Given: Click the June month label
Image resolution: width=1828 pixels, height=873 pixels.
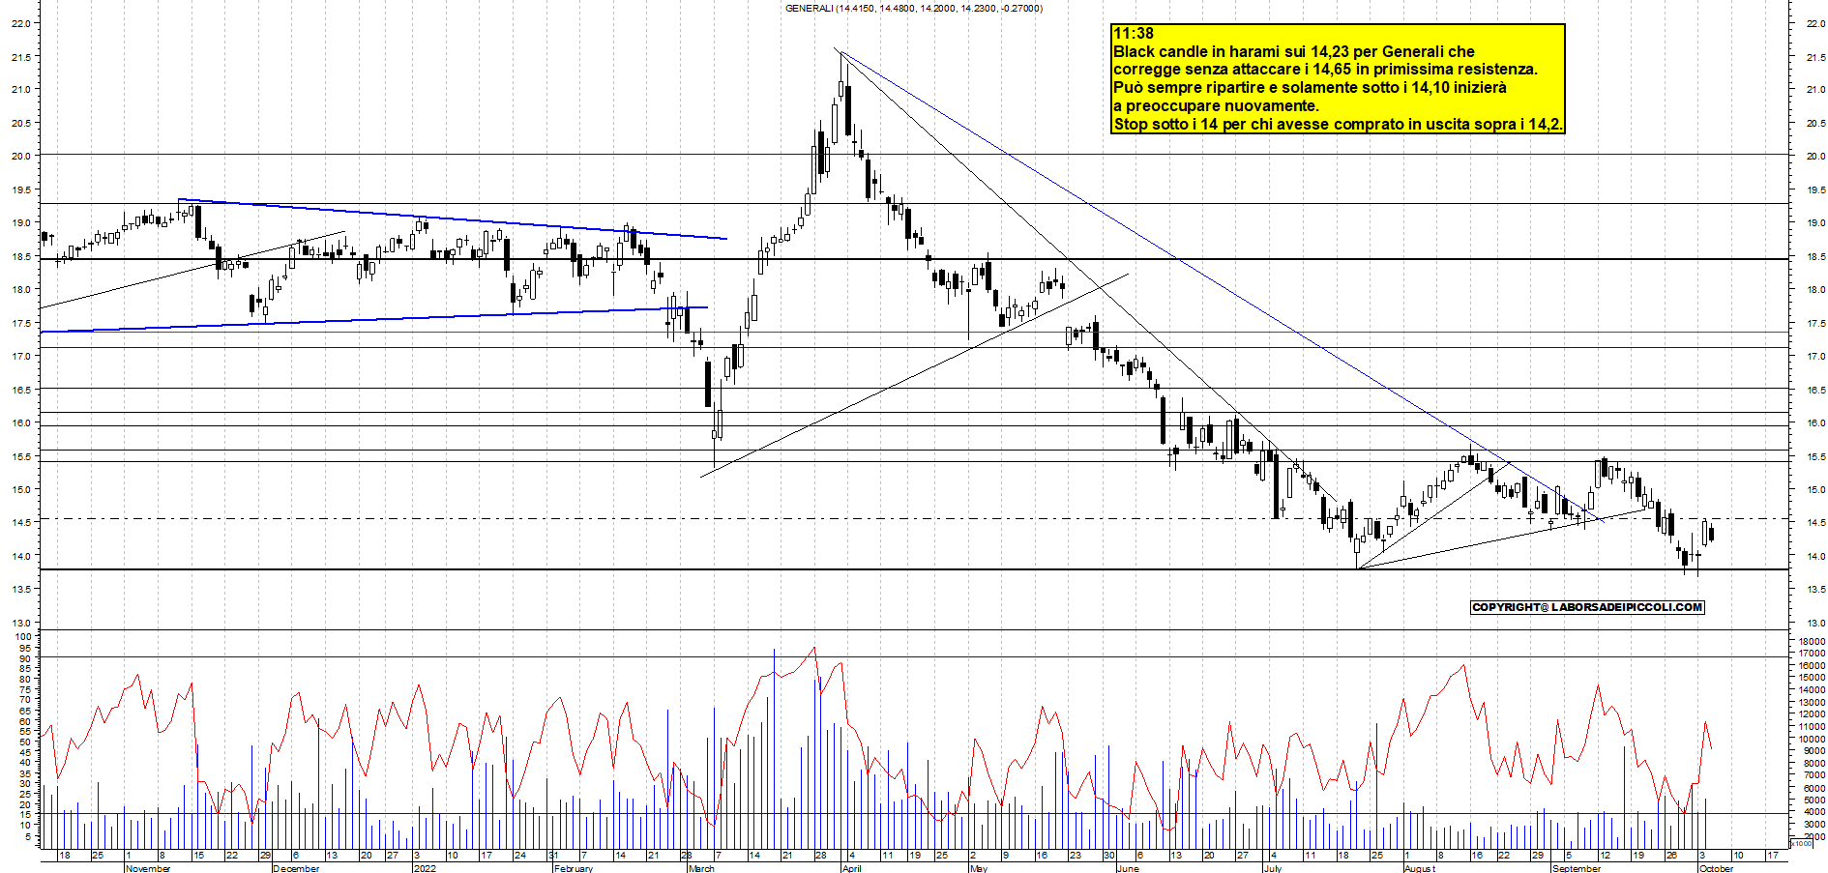Looking at the screenshot, I should click(1128, 868).
